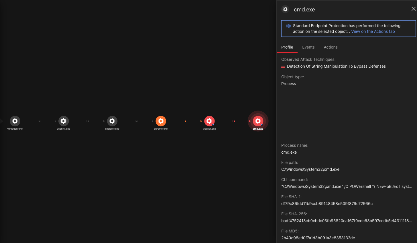The image size is (417, 243).
Task: Select the highlighted cmd.exe process node
Action: coord(258,121)
